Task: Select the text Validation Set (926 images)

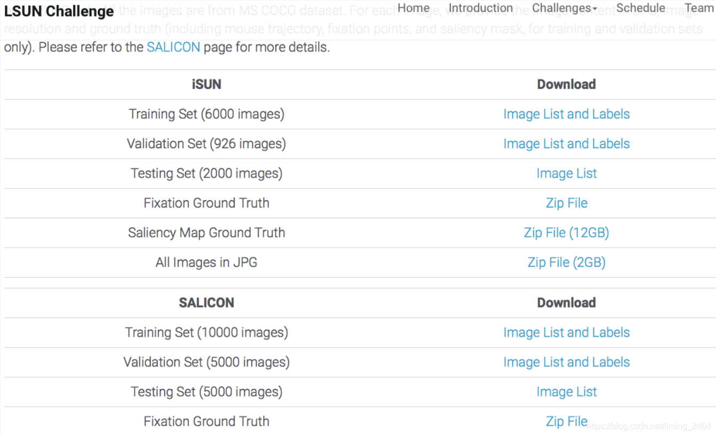Action: tap(206, 144)
